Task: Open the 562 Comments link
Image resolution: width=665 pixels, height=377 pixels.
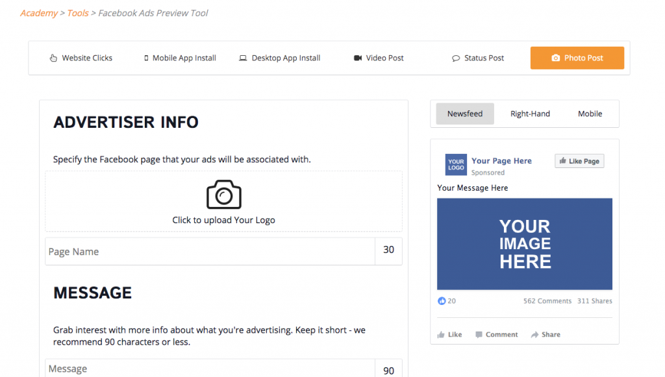Action: coord(547,301)
